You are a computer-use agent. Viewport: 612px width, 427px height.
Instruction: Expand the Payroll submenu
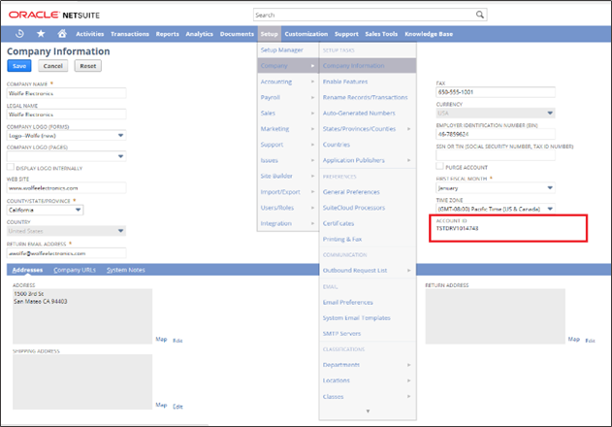point(288,97)
